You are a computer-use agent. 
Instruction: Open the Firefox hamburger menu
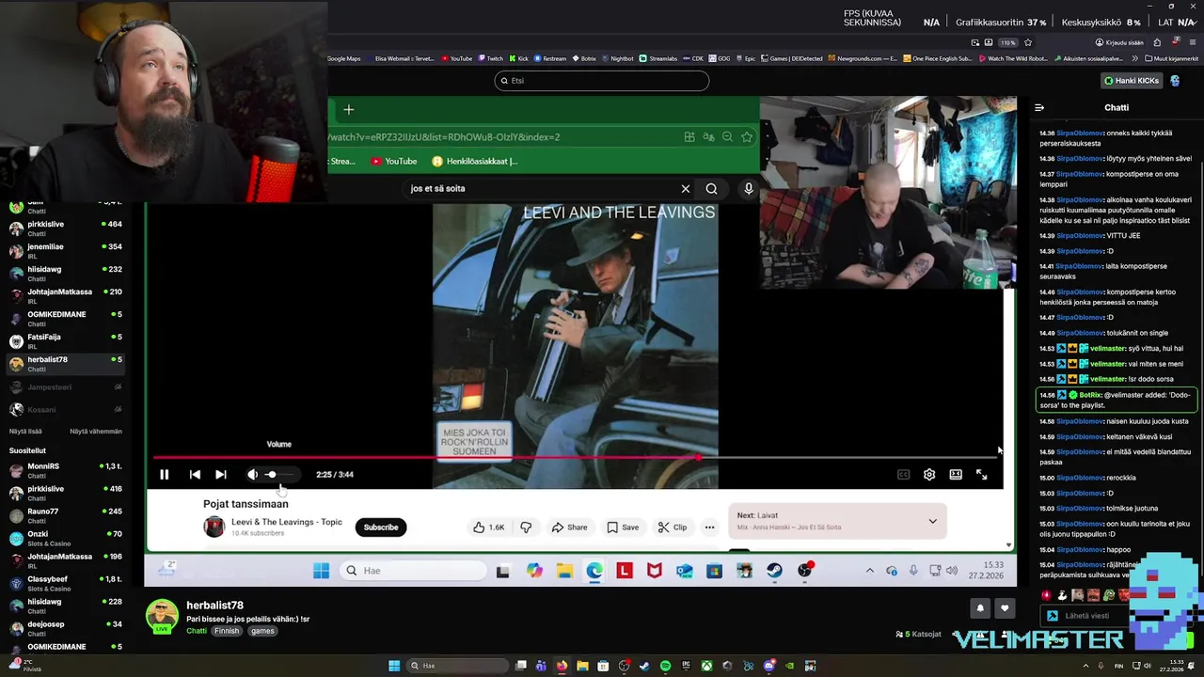1193,42
